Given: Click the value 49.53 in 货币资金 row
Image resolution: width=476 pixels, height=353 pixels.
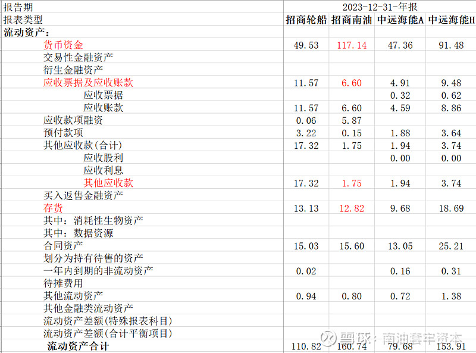Looking at the screenshot, I should pos(306,45).
